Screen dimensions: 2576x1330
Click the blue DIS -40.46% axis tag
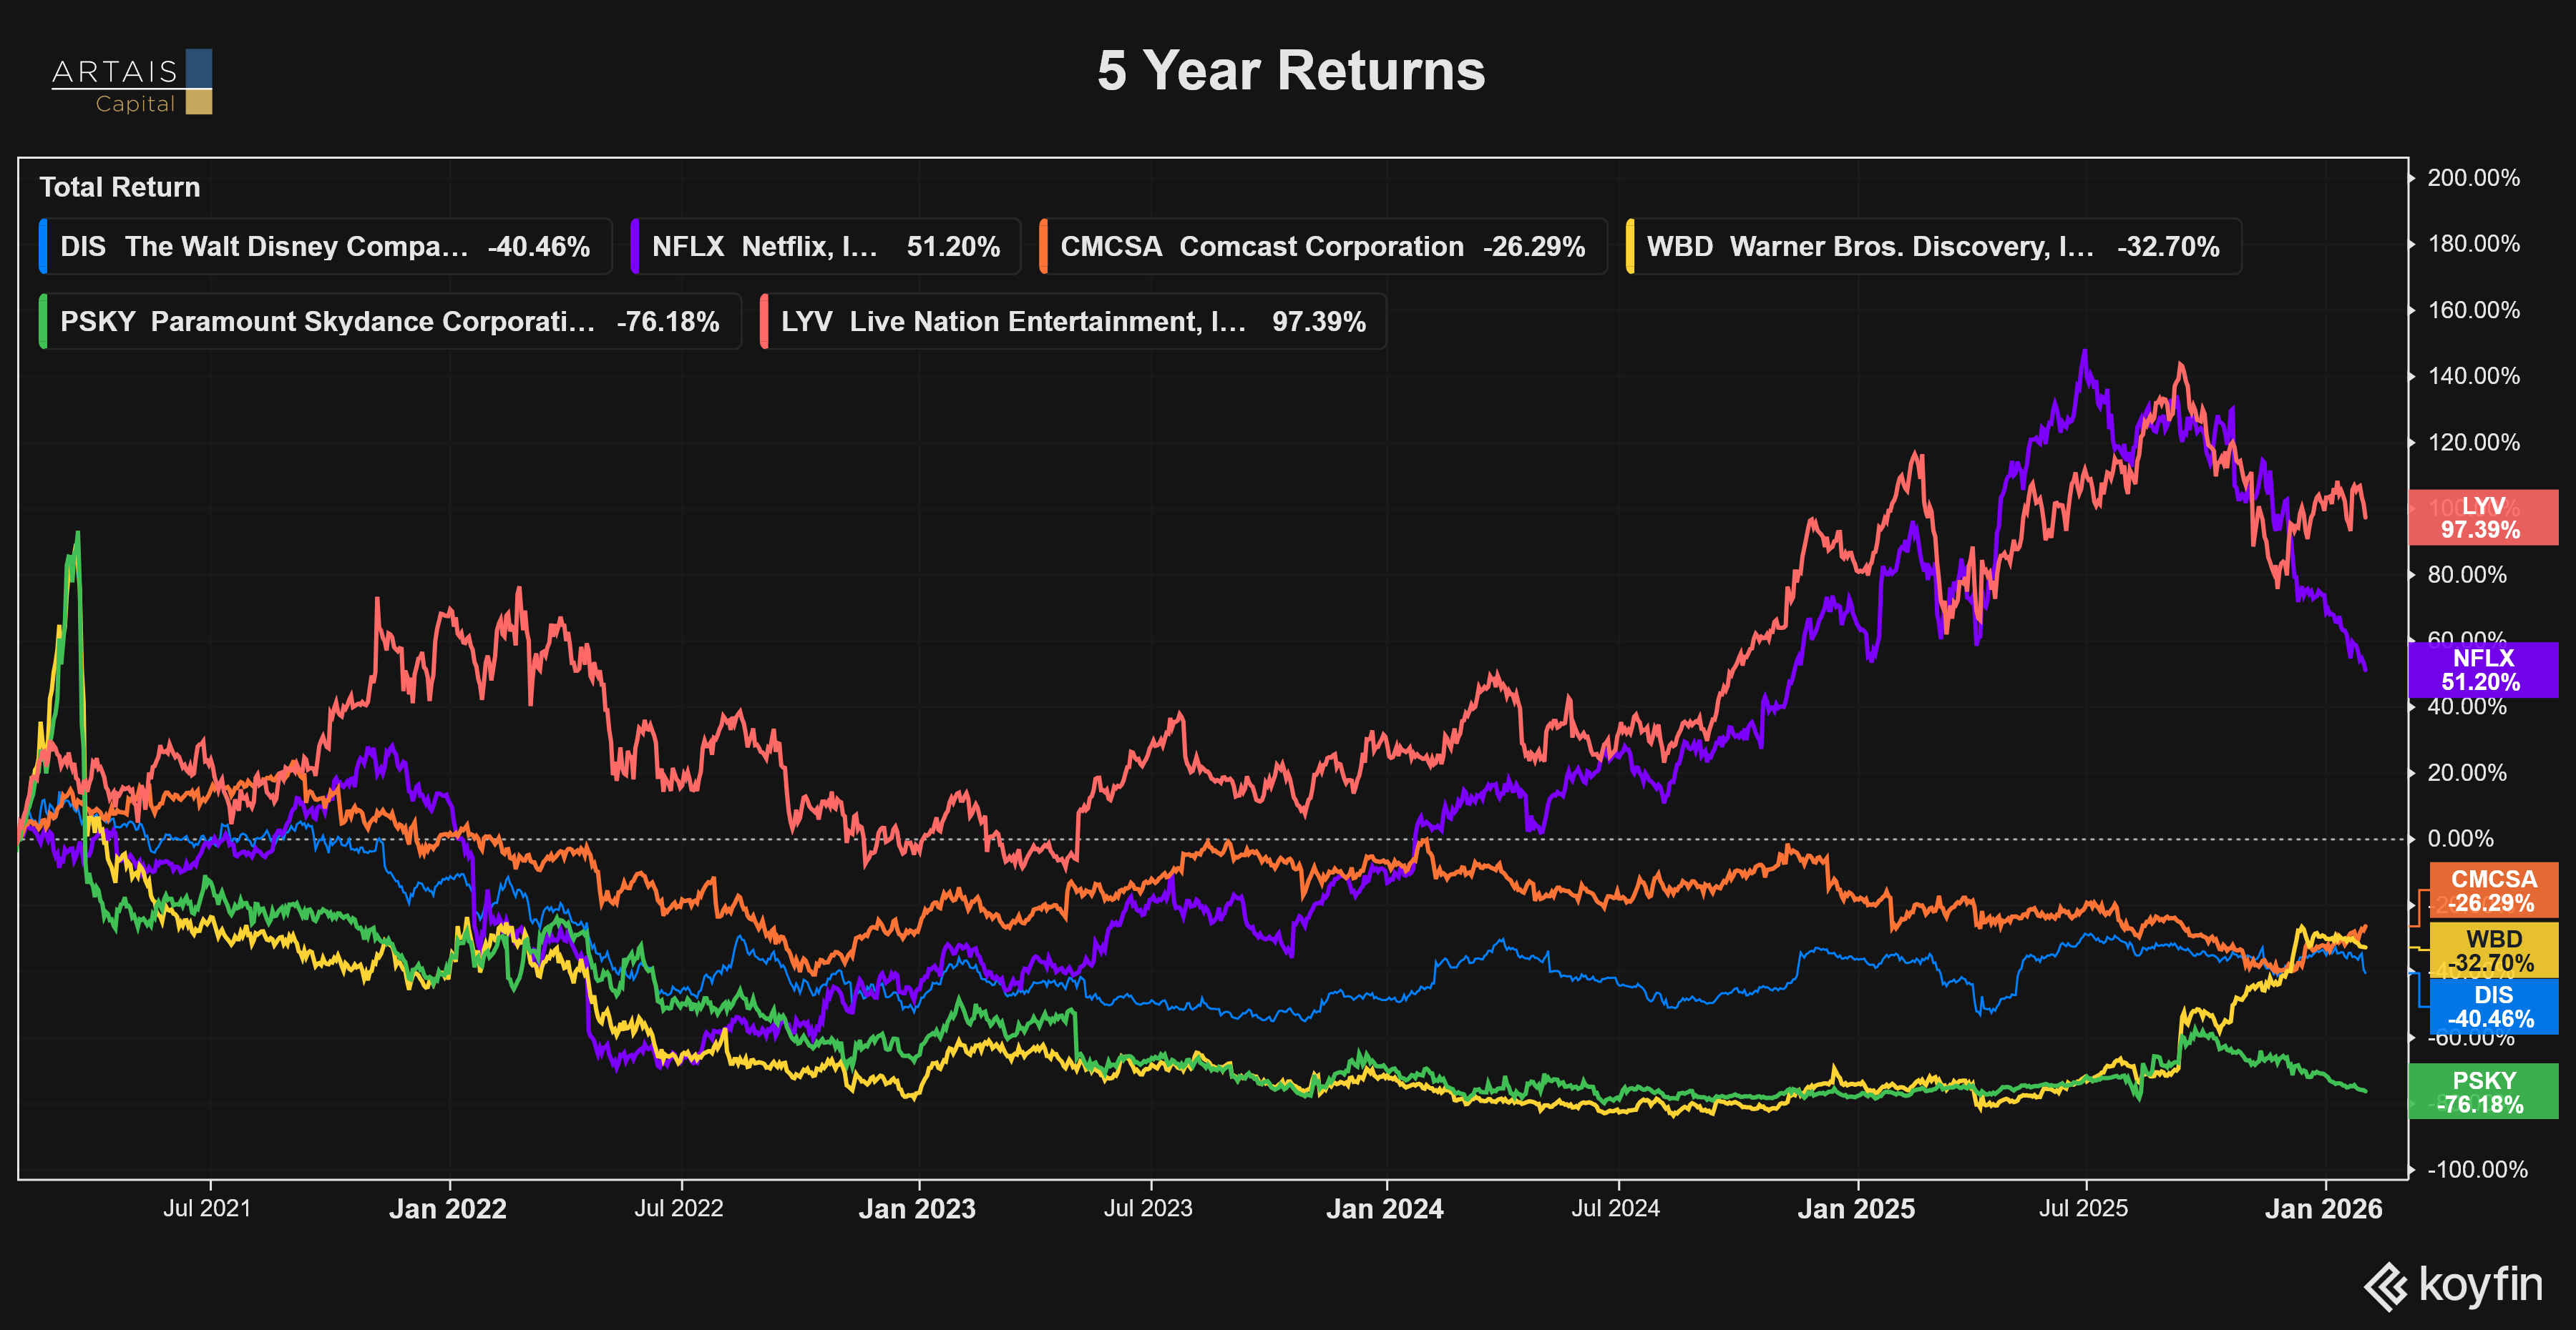point(2493,1008)
